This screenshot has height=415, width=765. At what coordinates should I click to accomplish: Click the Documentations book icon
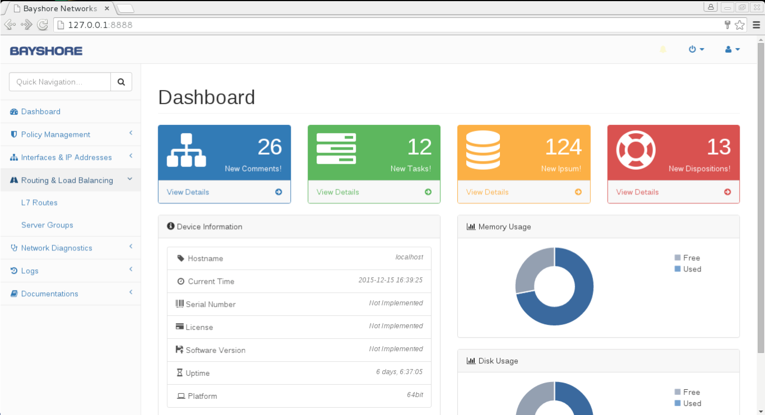(14, 293)
